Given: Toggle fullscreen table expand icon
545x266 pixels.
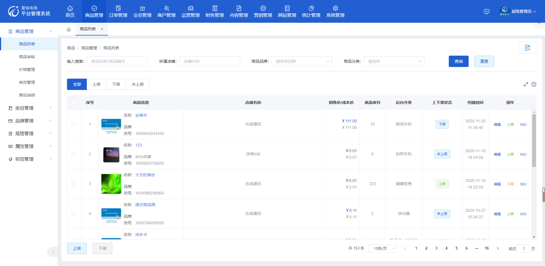Looking at the screenshot, I should (x=526, y=84).
